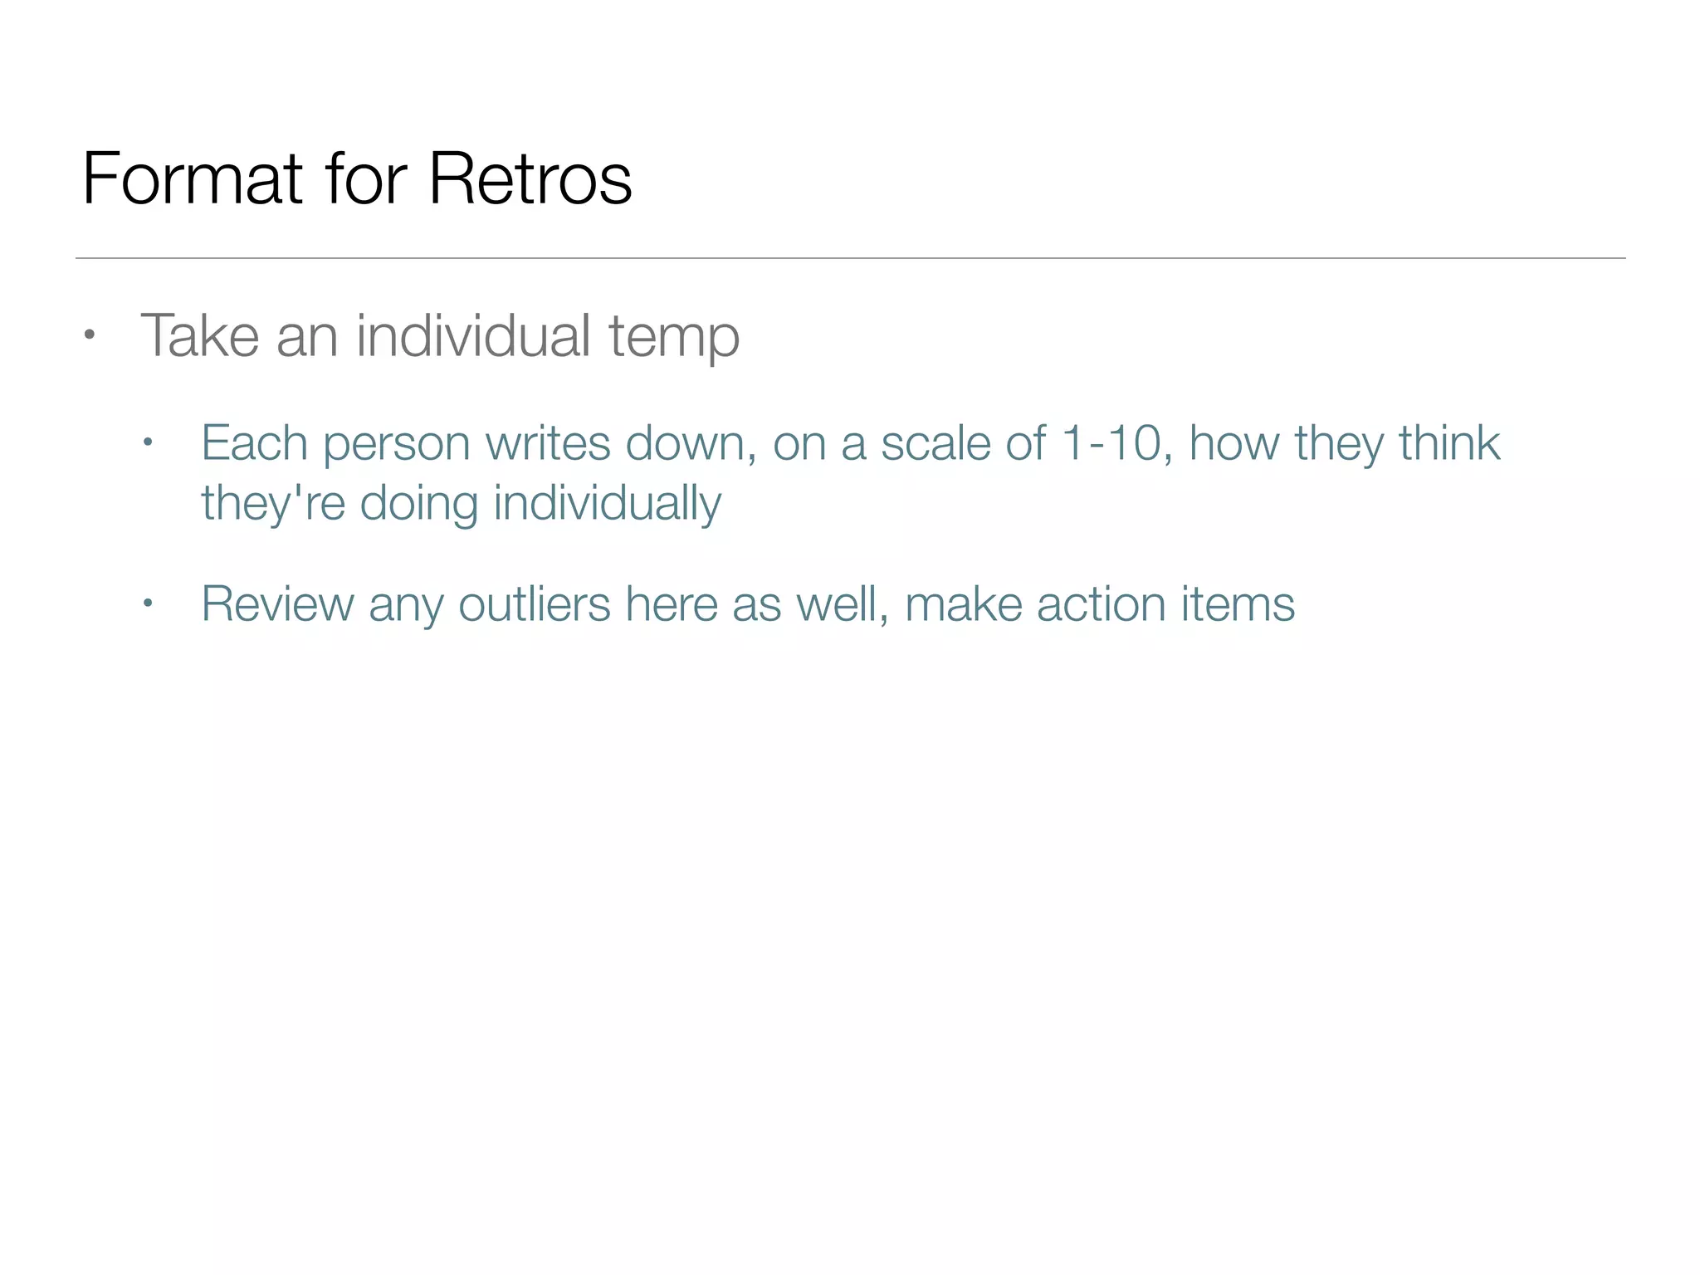The height and width of the screenshot is (1275, 1700).
Task: Click the "Format for Retros" slide title
Action: 357,178
